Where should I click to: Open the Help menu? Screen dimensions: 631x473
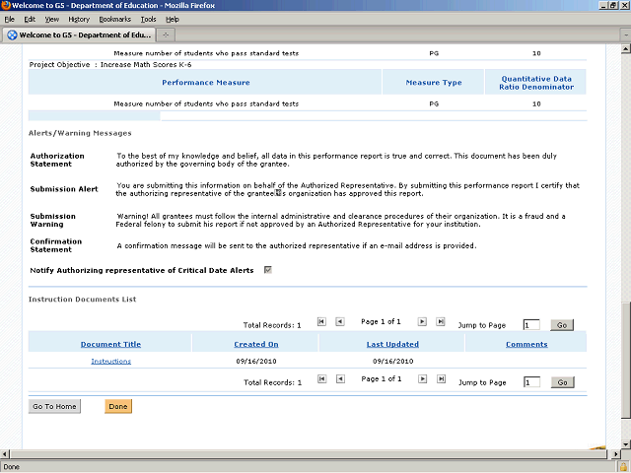(173, 20)
